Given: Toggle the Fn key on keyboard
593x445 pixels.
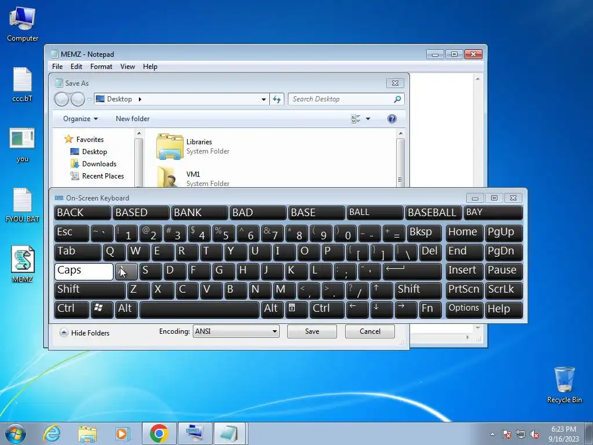Looking at the screenshot, I should (x=430, y=309).
